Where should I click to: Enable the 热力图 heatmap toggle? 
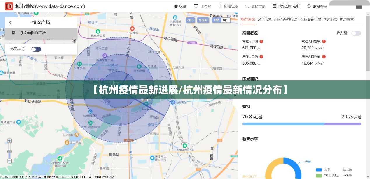pyautogui.click(x=356, y=33)
